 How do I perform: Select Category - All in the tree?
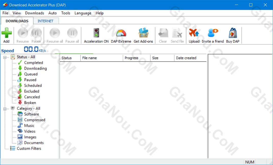pyautogui.click(x=29, y=109)
